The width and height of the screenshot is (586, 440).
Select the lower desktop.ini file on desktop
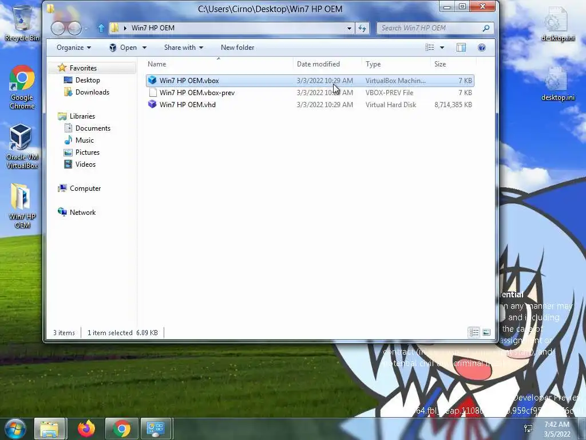(558, 84)
